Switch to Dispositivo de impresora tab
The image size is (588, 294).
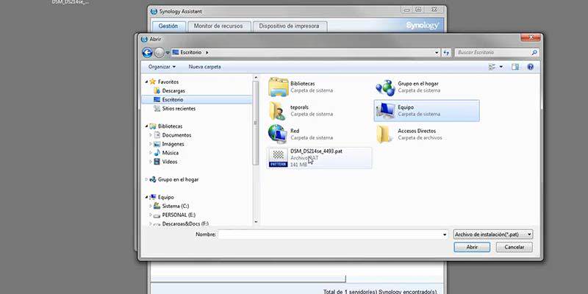(289, 26)
